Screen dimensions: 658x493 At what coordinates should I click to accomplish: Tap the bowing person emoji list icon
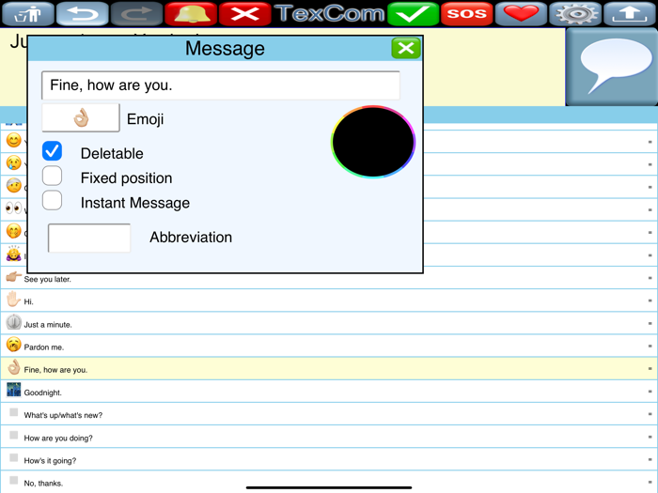click(14, 254)
